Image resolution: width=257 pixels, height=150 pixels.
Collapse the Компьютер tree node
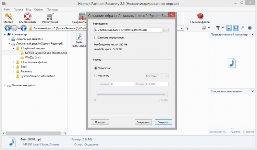click(5, 34)
